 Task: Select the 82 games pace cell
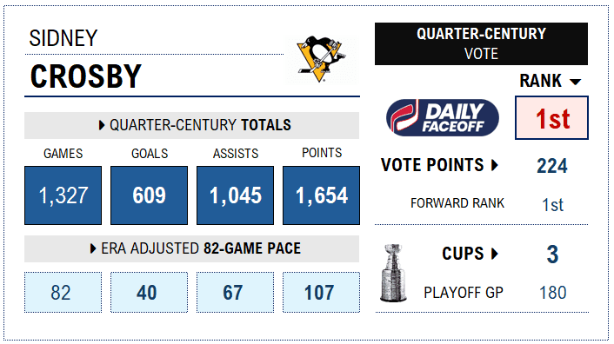(x=63, y=293)
